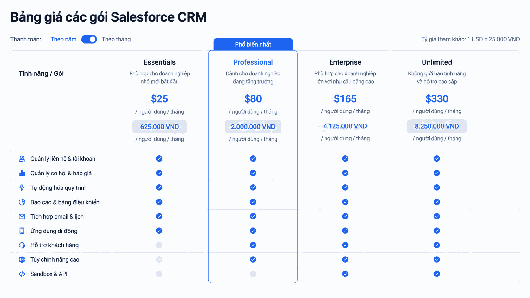
Task: Toggle the yearly/monthly billing switch
Action: pos(89,39)
